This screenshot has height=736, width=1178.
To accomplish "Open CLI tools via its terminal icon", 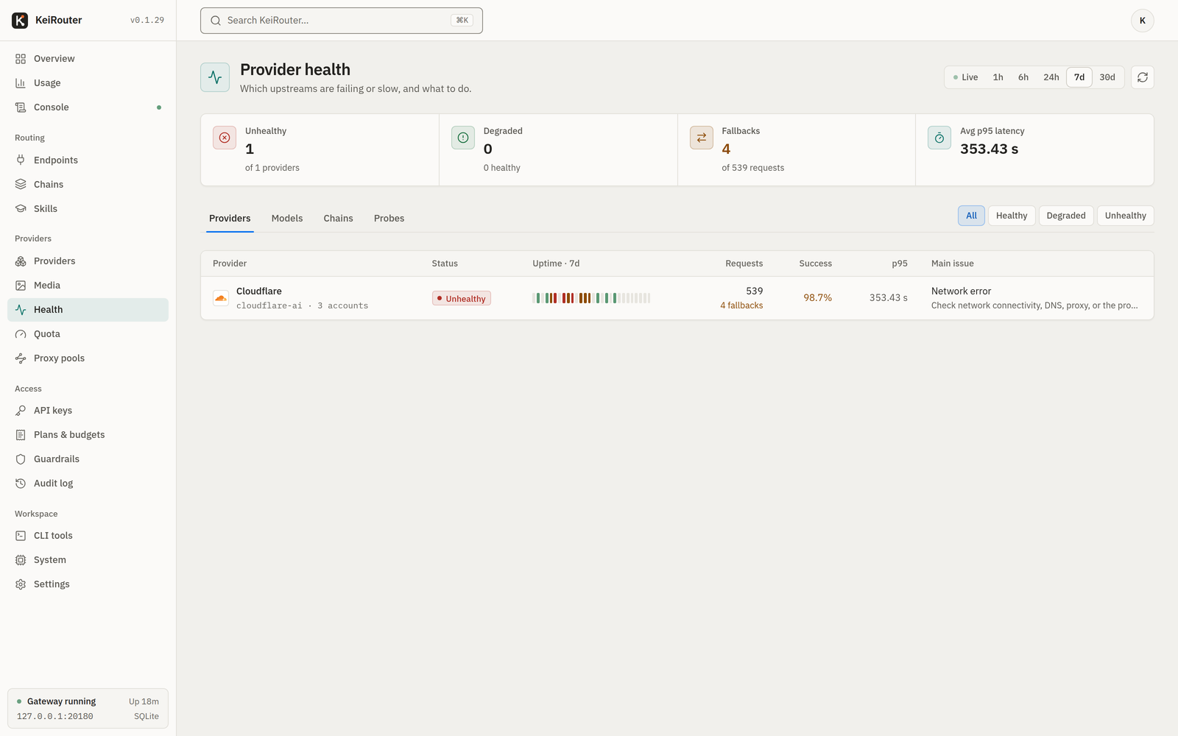I will pyautogui.click(x=21, y=536).
